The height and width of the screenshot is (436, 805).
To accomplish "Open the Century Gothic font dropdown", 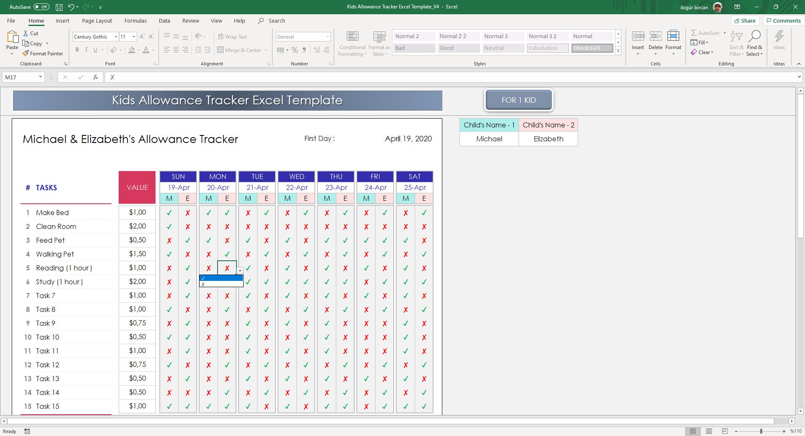I will click(116, 36).
